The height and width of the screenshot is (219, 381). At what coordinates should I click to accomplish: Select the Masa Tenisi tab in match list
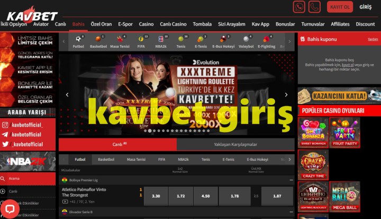pyautogui.click(x=136, y=159)
